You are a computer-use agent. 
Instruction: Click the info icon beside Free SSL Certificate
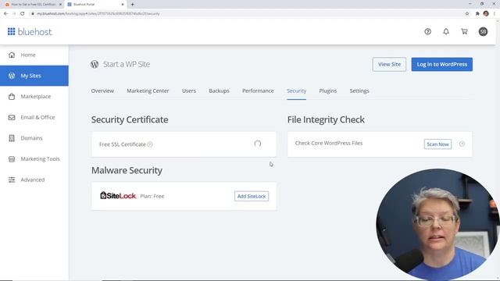point(150,144)
